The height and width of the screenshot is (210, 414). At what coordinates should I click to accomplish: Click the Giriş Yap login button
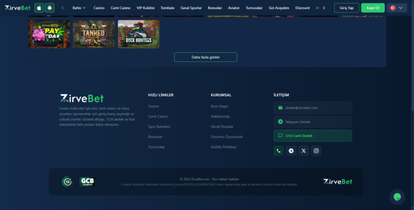tap(347, 8)
